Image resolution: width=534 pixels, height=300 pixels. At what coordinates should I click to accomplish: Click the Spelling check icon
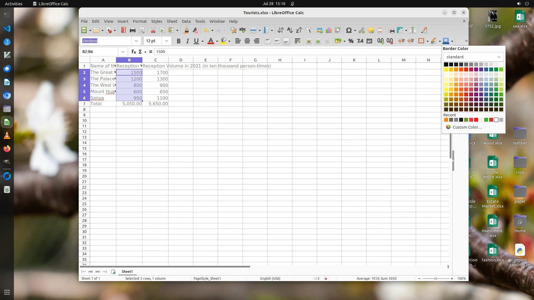243,30
